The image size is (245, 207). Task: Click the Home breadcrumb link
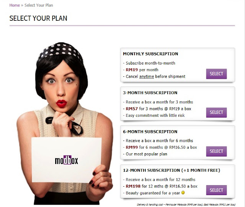tap(15, 5)
